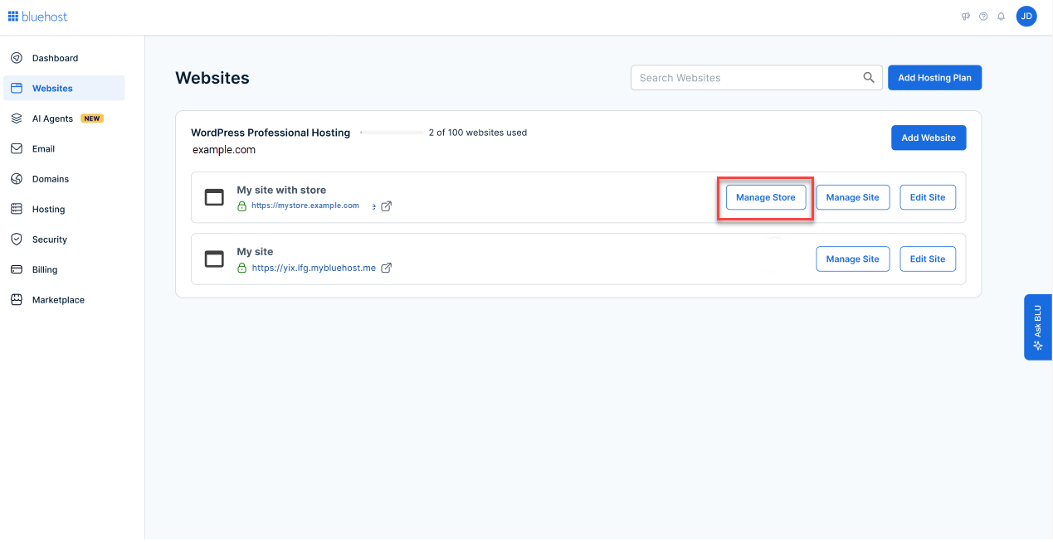Click the Websites sidebar icon

tap(17, 88)
